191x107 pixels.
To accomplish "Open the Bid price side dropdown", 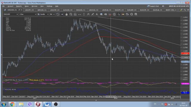I will tap(52, 14).
